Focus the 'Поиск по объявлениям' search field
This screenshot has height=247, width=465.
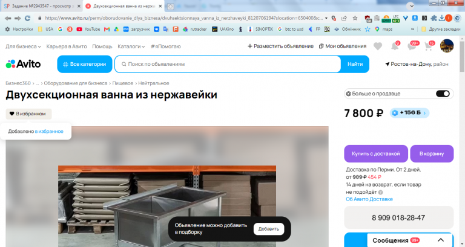[228, 64]
